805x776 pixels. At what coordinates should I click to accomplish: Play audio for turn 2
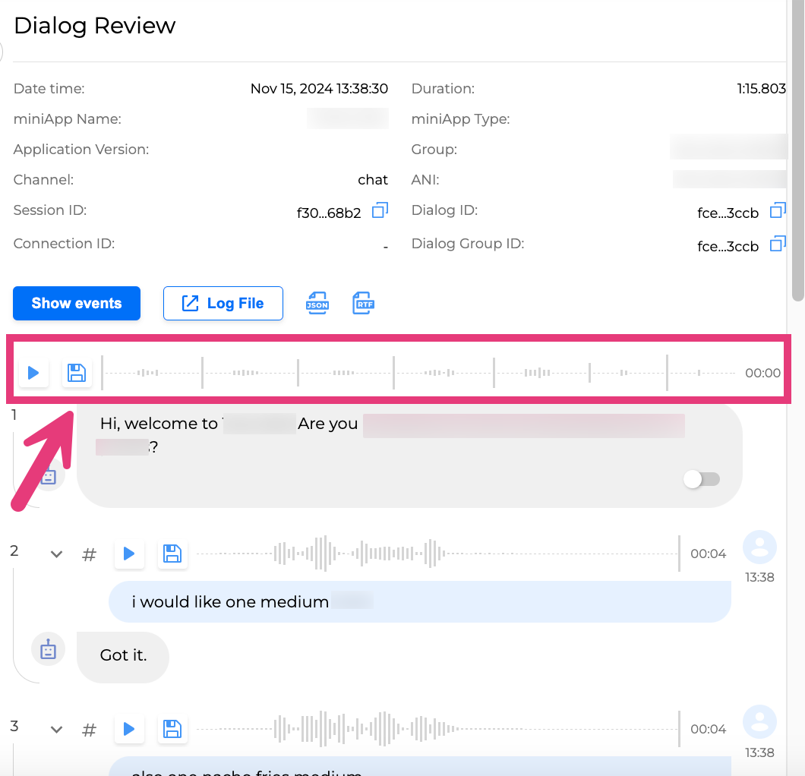point(129,554)
